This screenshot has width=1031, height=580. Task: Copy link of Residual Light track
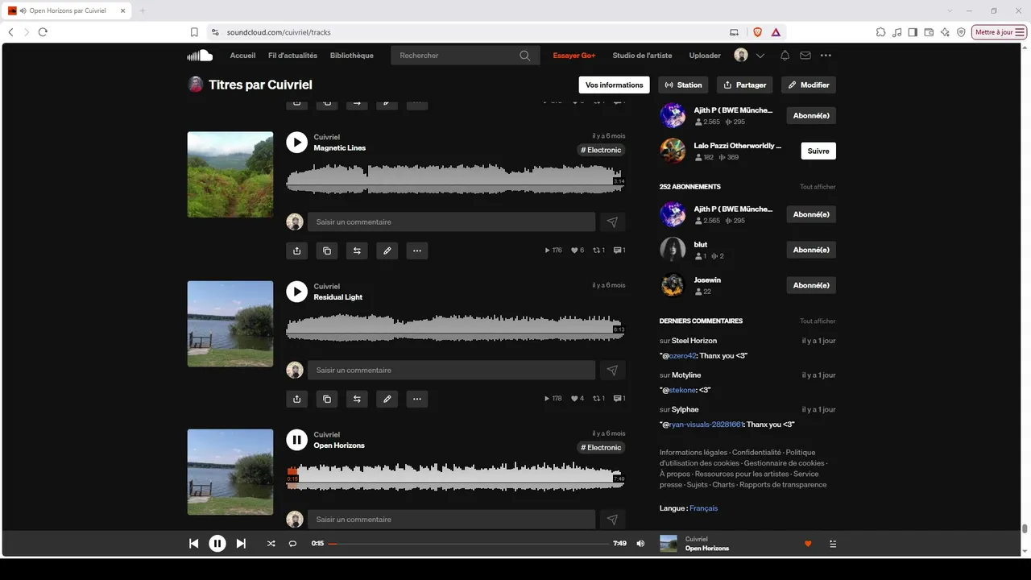(327, 399)
